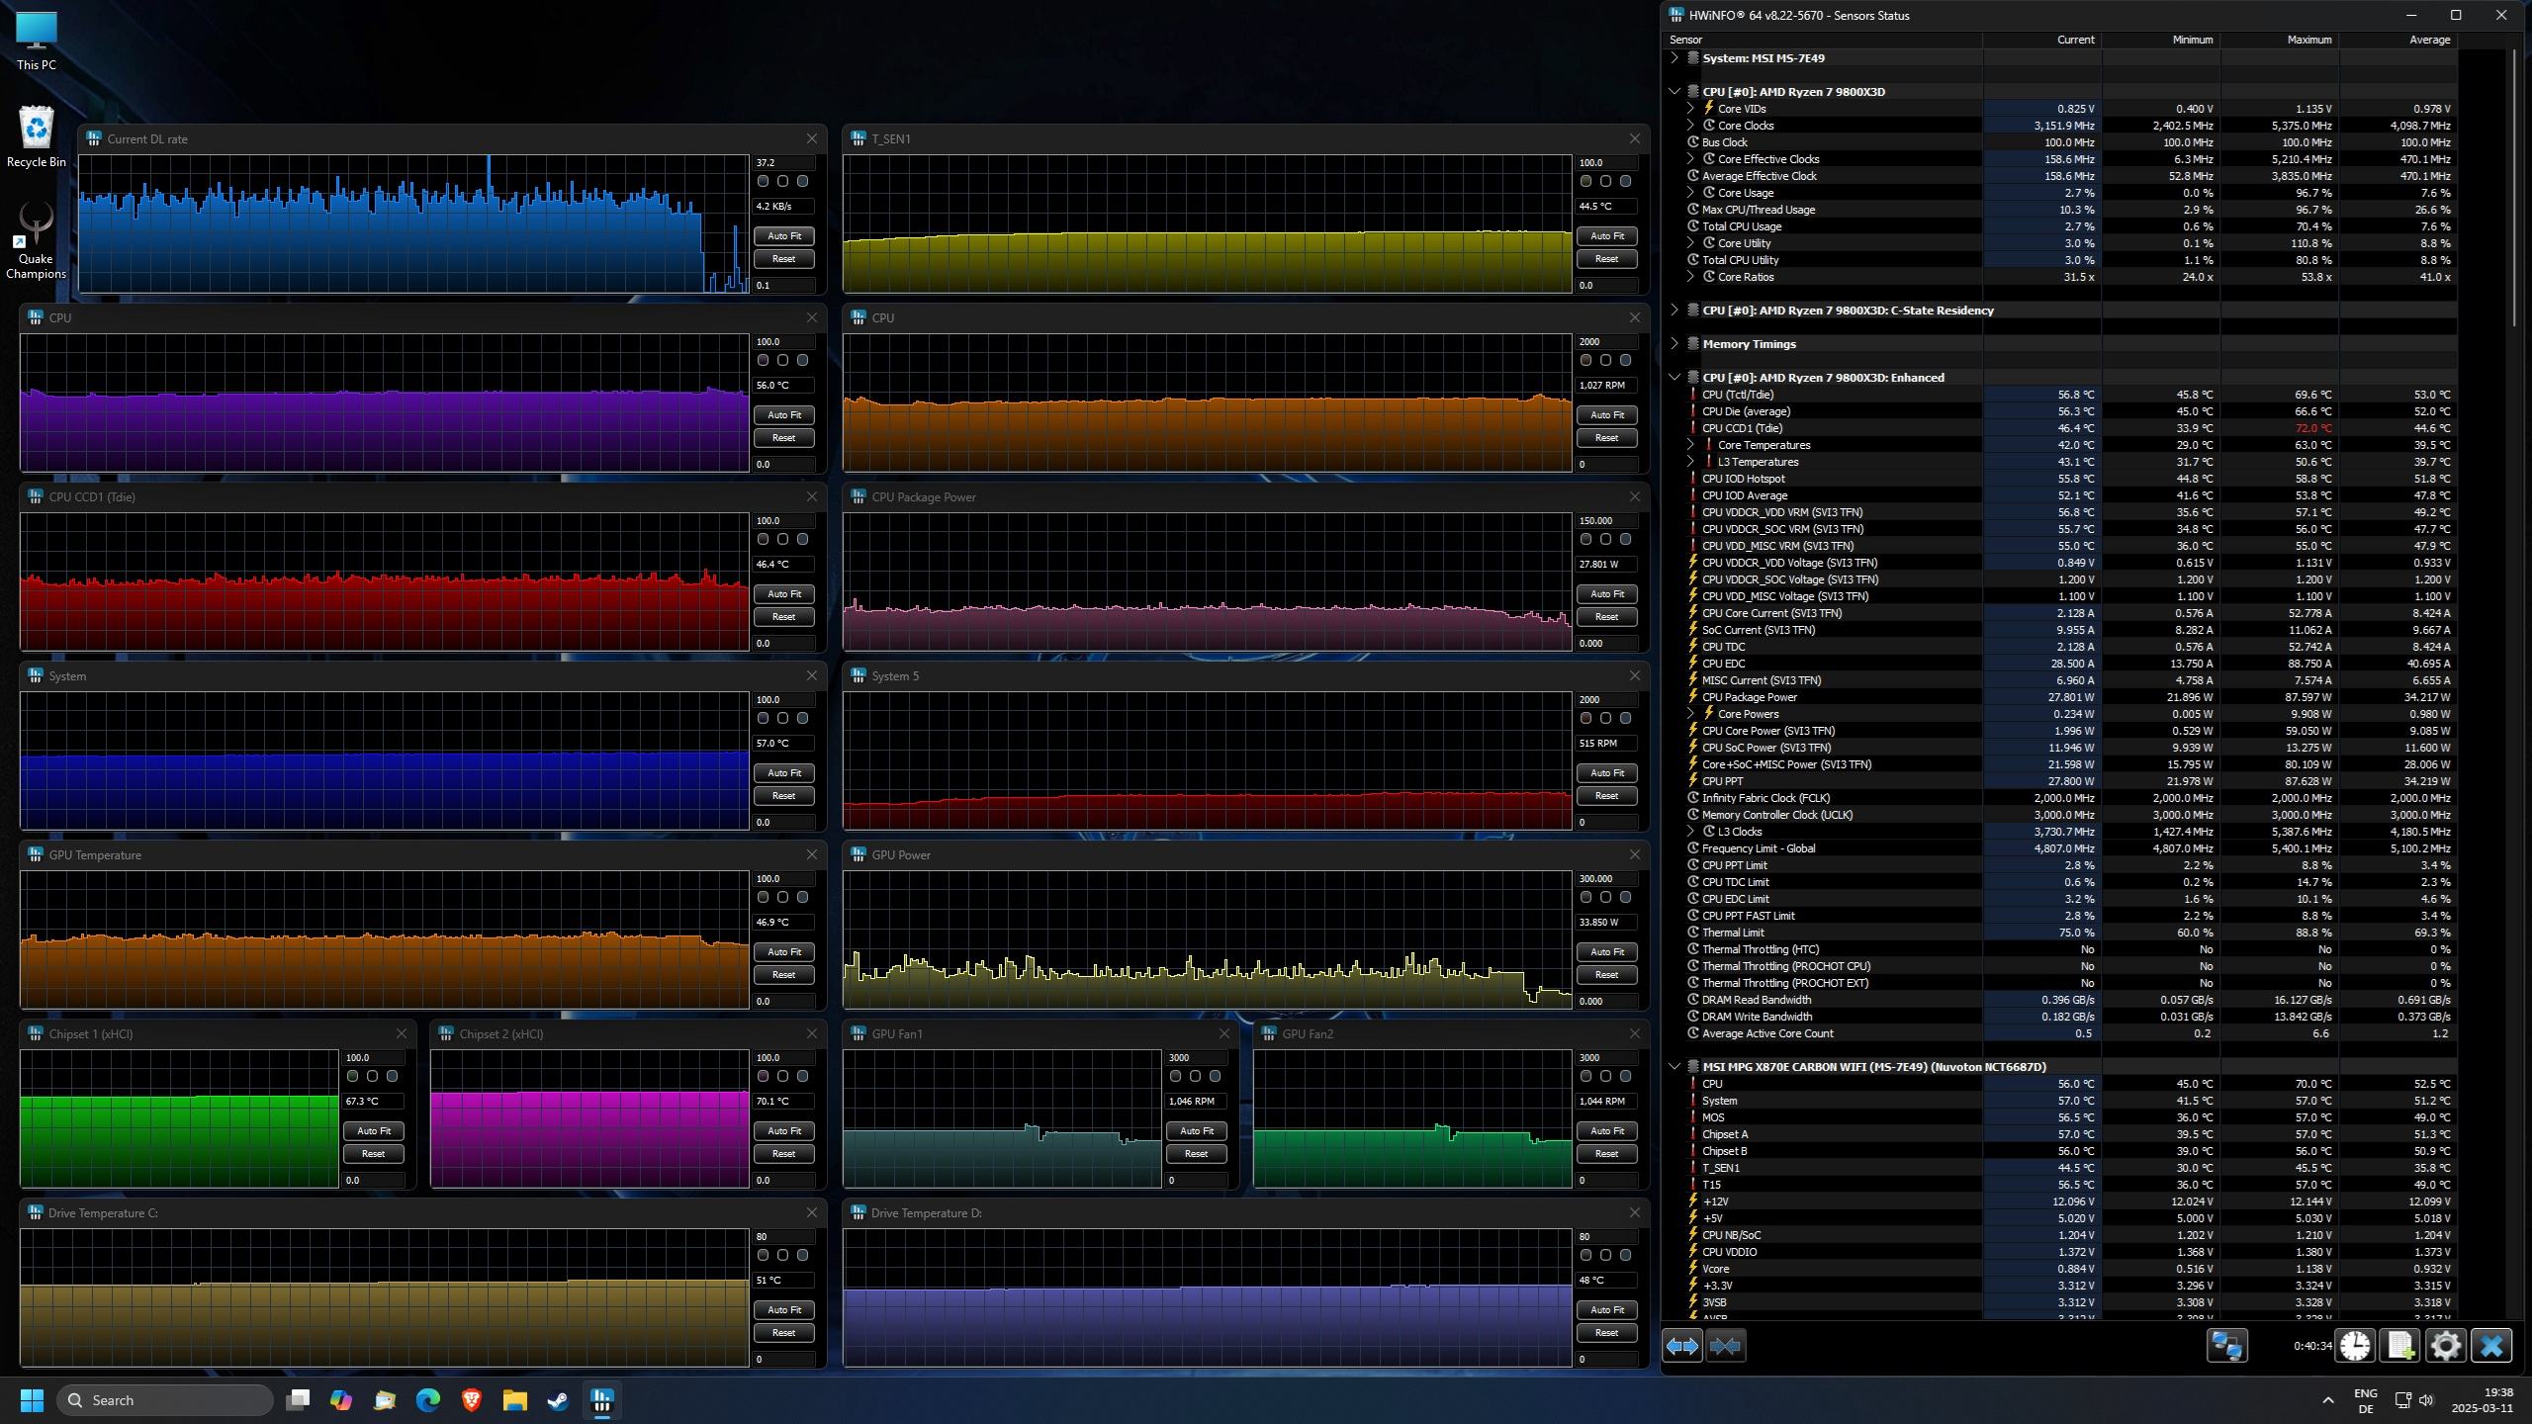This screenshot has width=2532, height=1424.
Task: Expand the C-State Residency sensor group
Action: pyautogui.click(x=1674, y=310)
